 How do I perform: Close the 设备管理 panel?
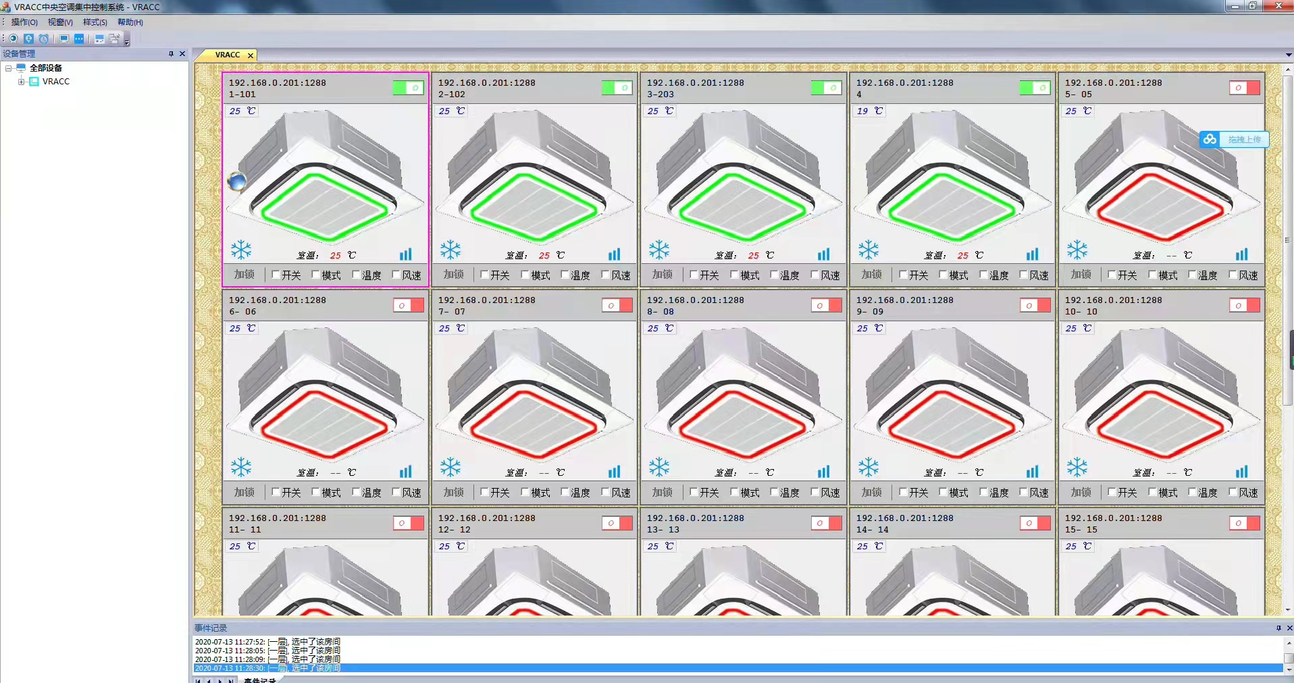tap(182, 53)
